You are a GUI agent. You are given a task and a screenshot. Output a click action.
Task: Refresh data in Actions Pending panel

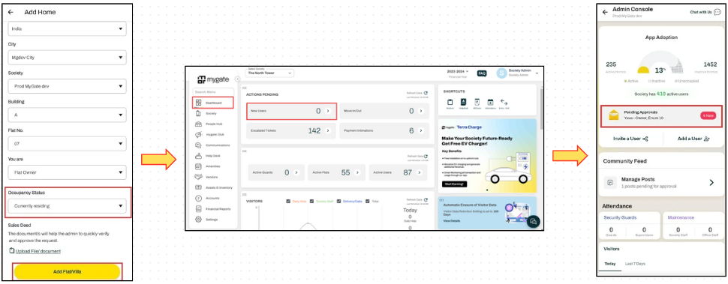click(426, 93)
